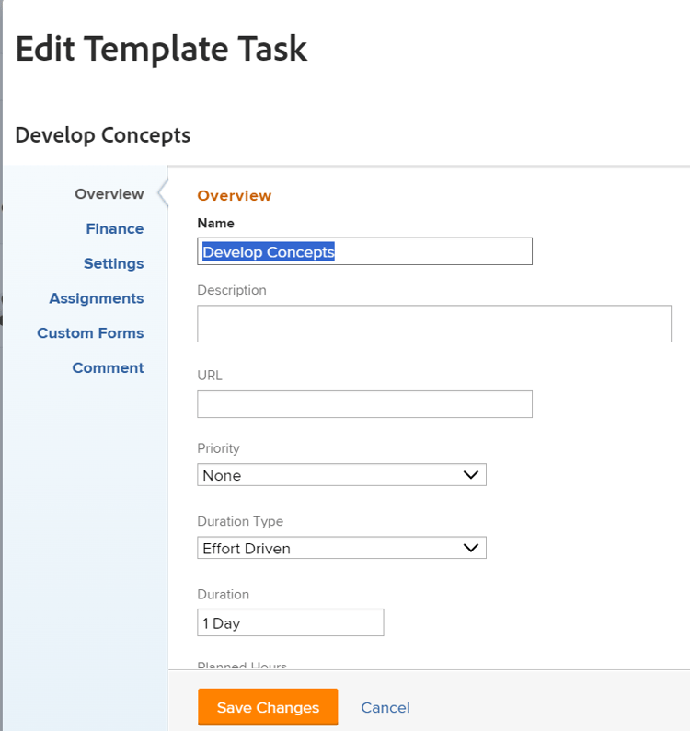Click the Develop Concepts task heading
The height and width of the screenshot is (731, 690).
coord(103,135)
